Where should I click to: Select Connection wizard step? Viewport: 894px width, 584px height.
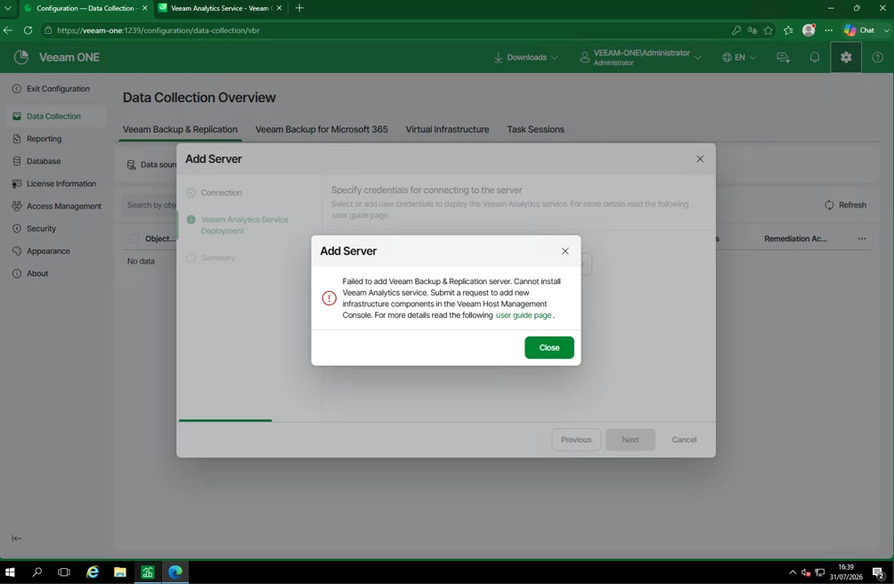click(215, 192)
